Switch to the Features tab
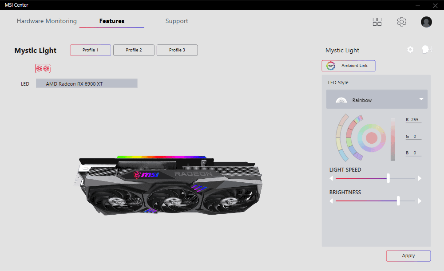This screenshot has width=444, height=271. tap(112, 21)
